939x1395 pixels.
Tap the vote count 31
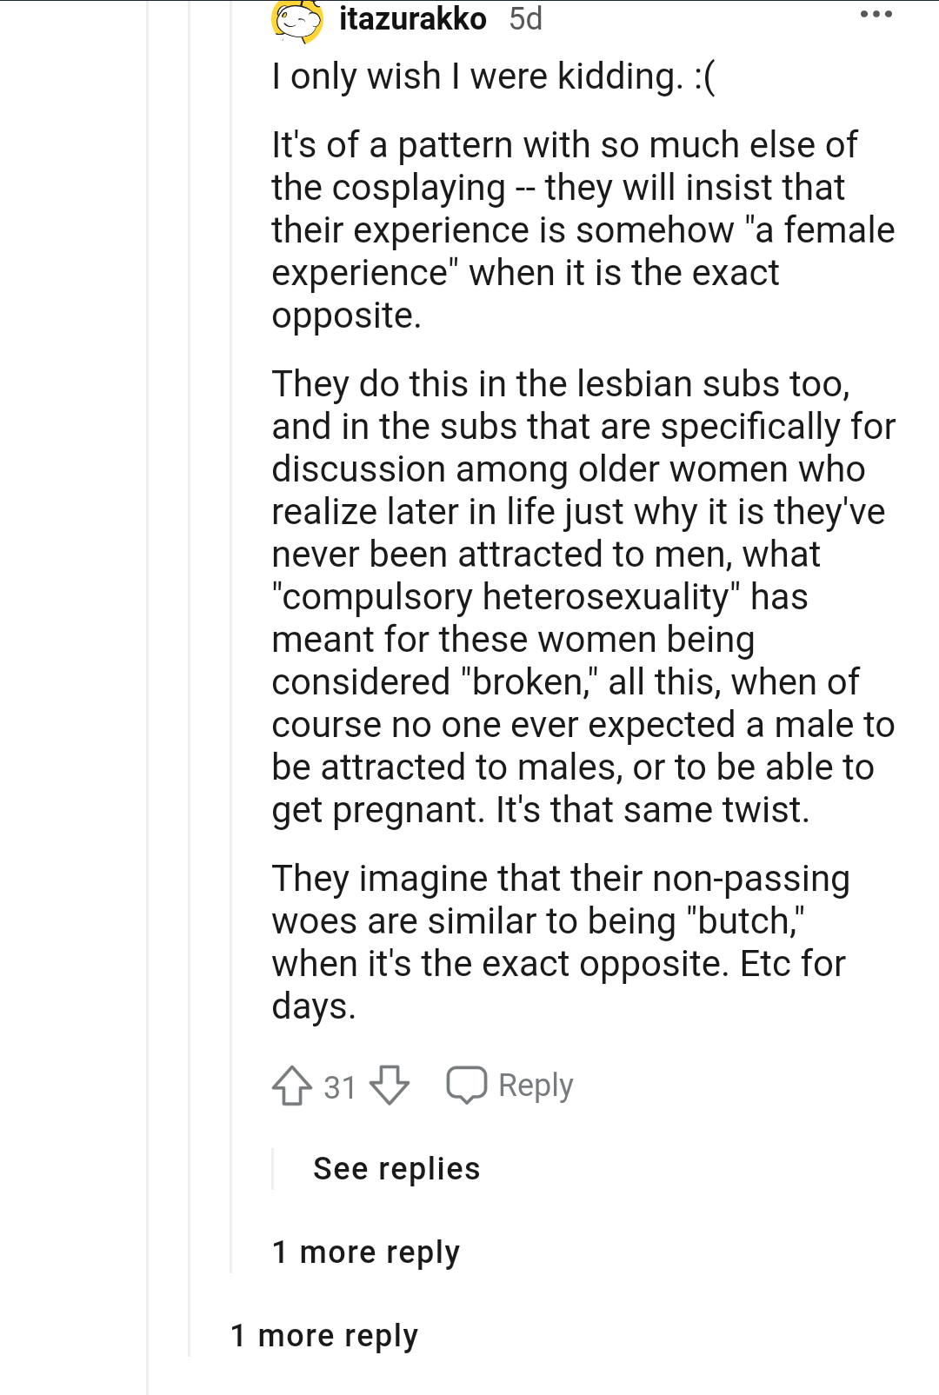tap(340, 1087)
